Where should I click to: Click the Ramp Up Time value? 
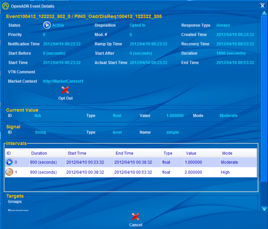(148, 44)
